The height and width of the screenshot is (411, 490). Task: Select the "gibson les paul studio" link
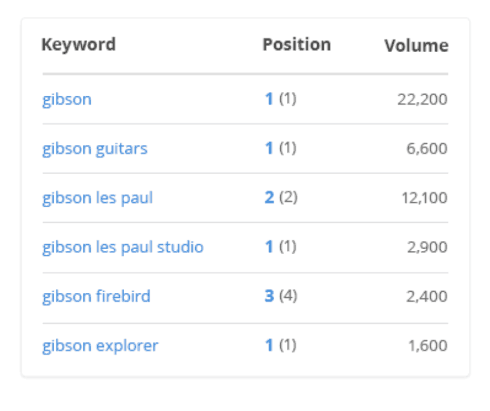pyautogui.click(x=123, y=247)
